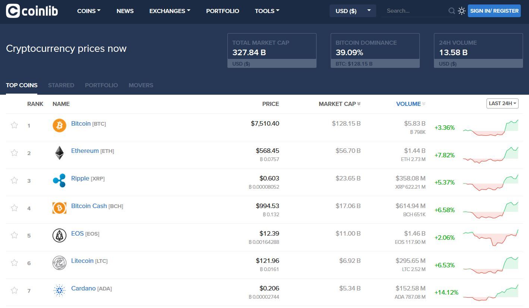The height and width of the screenshot is (308, 529).
Task: Sort by MARKET CAP column
Action: coord(340,104)
